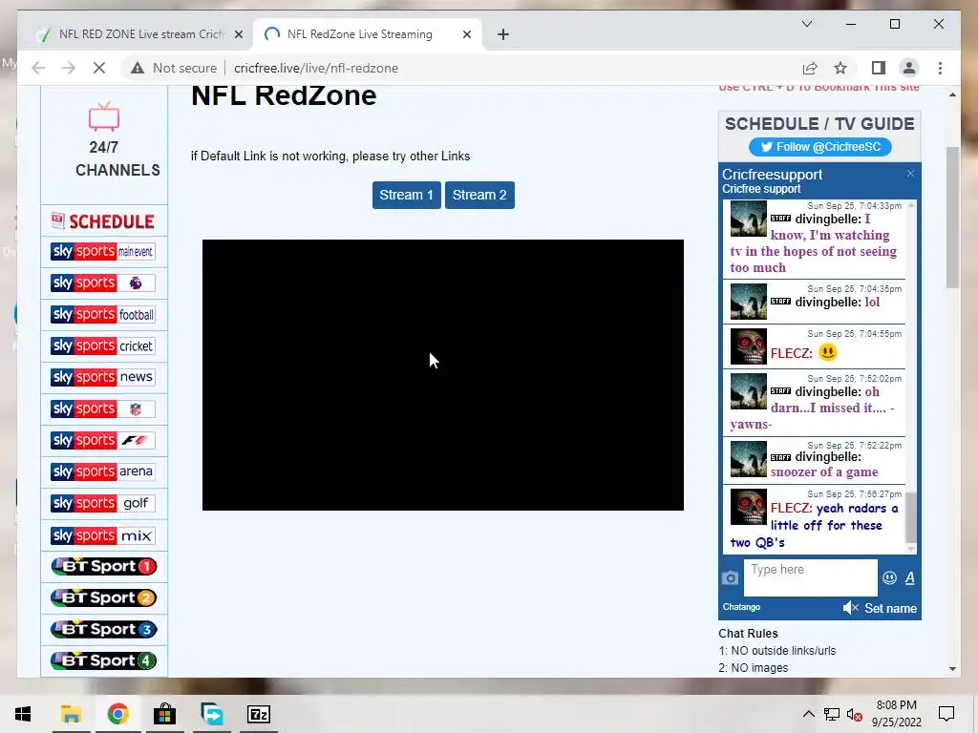Open the BT Sport 2 channel
This screenshot has width=978, height=733.
(x=103, y=597)
